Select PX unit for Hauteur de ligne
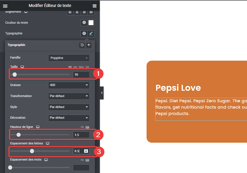247x173 pixels. [x=82, y=127]
